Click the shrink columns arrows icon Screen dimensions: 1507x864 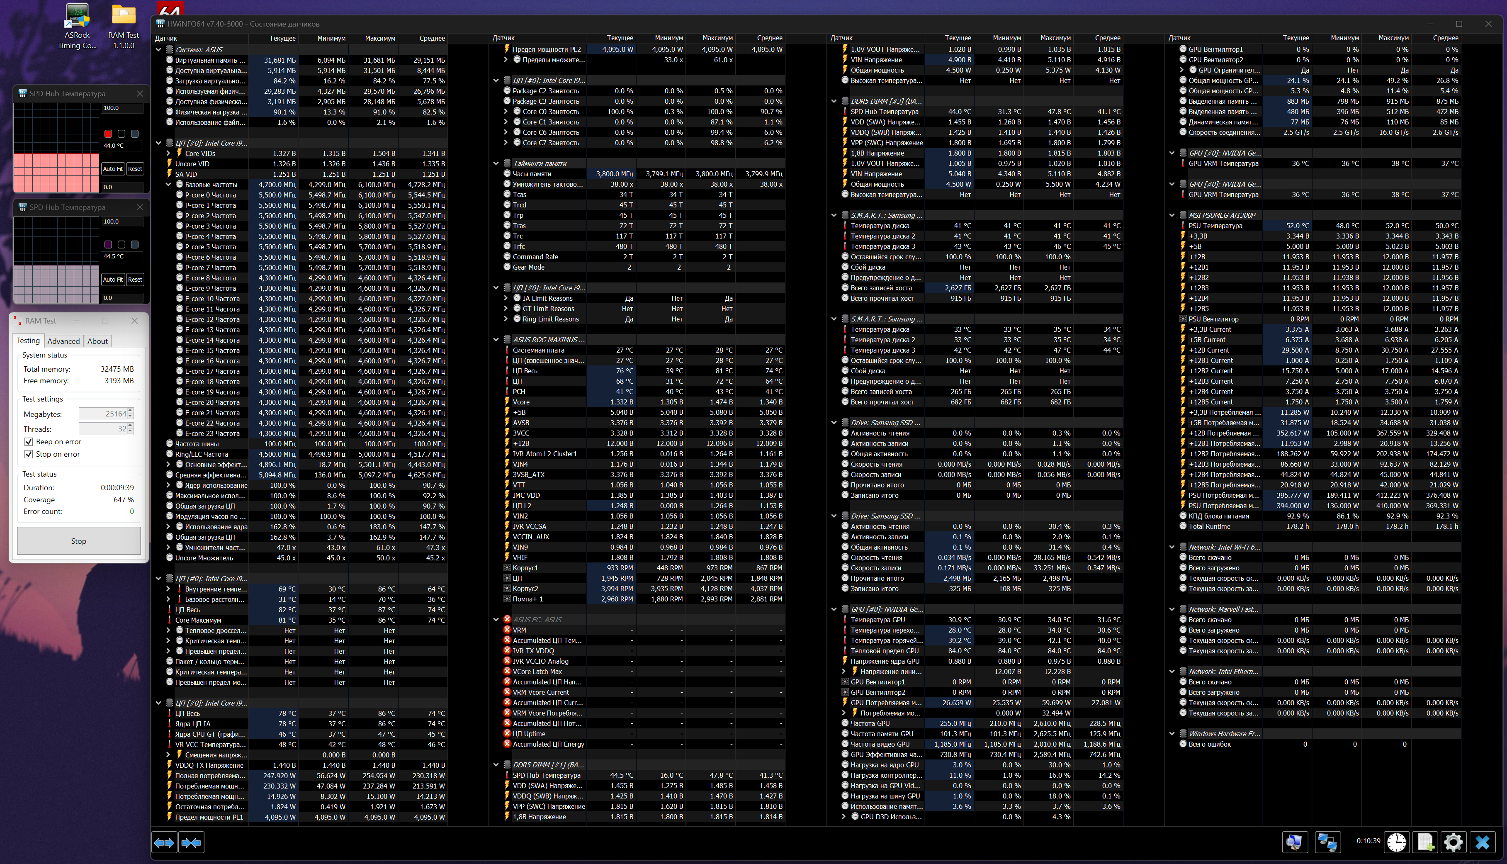click(x=192, y=842)
